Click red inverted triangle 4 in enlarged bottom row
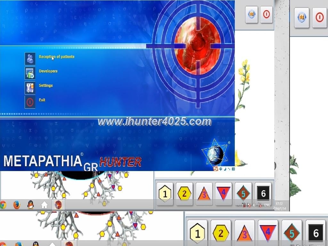 268,233
